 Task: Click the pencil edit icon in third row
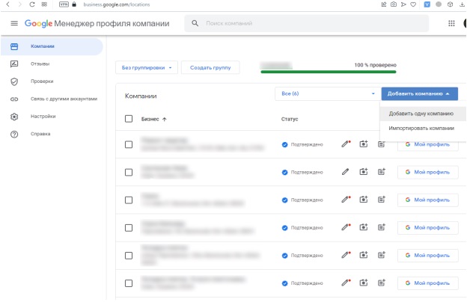tap(346, 200)
